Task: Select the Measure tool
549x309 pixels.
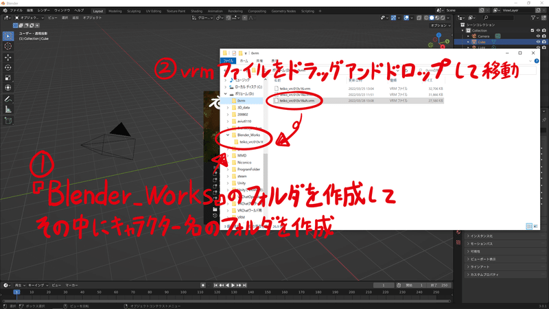Action: click(x=8, y=110)
